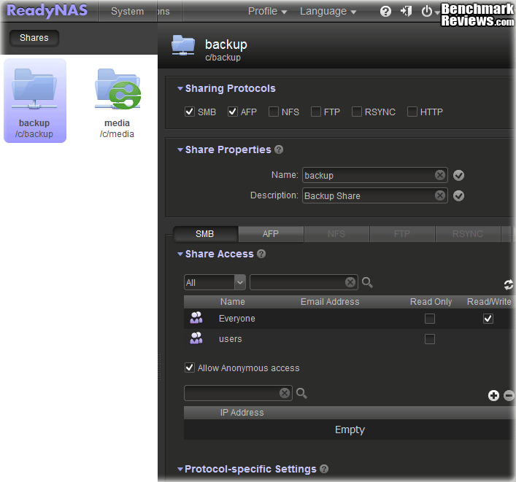The height and width of the screenshot is (482, 516).
Task: Clear the Description field
Action: coord(440,195)
